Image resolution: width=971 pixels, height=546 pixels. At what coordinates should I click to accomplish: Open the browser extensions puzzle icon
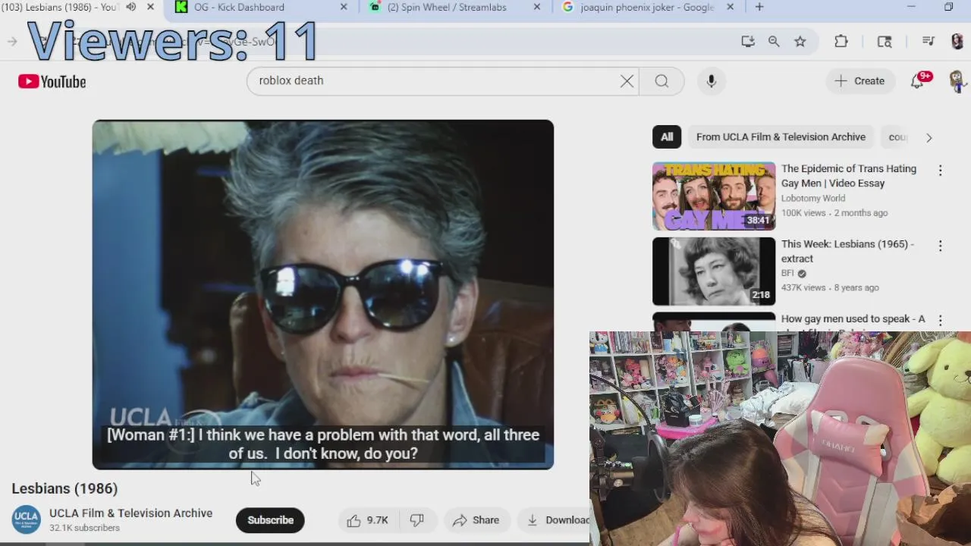pyautogui.click(x=841, y=42)
